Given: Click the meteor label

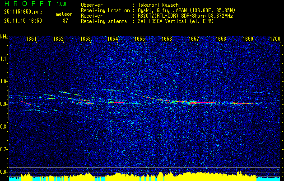Looking at the screenshot, I should (x=64, y=14).
